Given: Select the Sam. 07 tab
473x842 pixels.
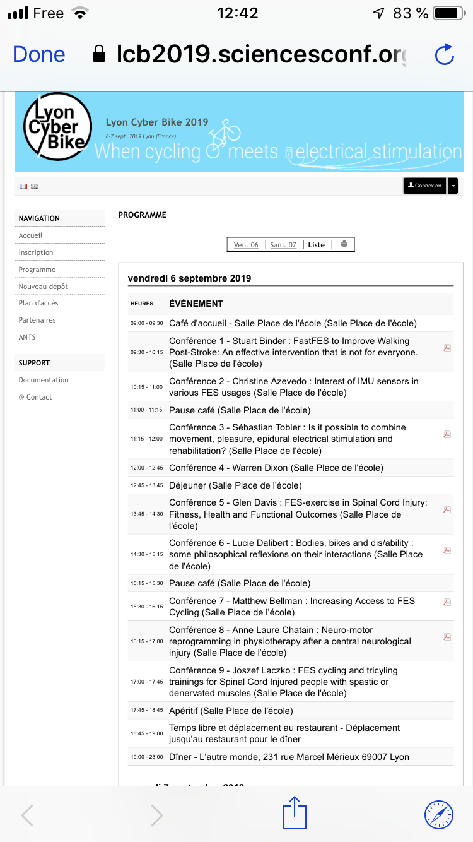Looking at the screenshot, I should [x=283, y=245].
